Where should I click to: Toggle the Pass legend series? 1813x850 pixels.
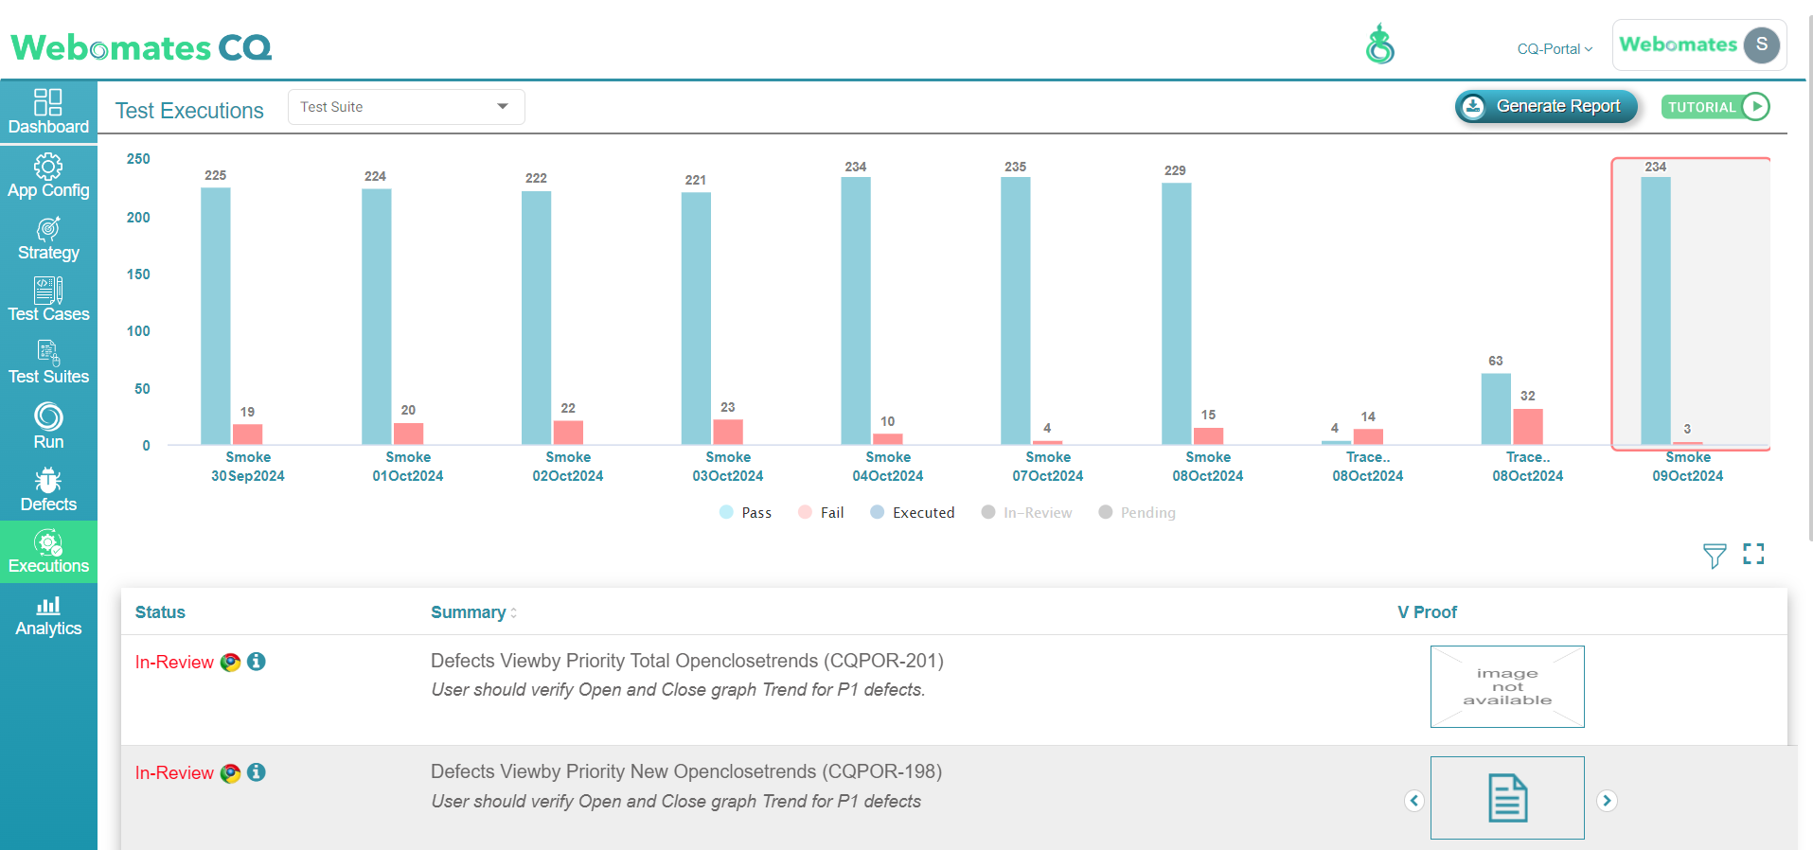[x=746, y=512]
